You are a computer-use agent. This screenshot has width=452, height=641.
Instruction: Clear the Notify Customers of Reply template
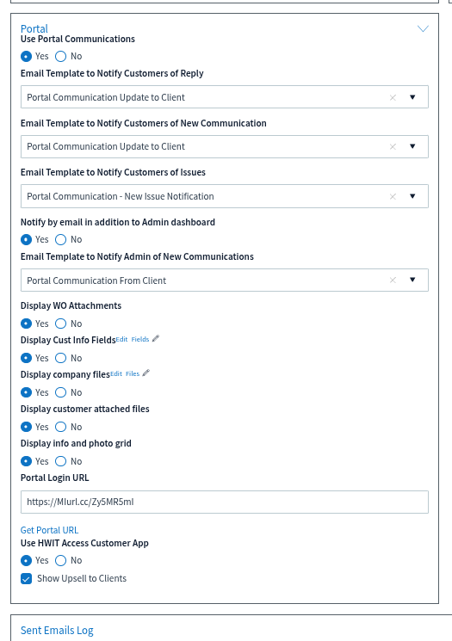393,97
